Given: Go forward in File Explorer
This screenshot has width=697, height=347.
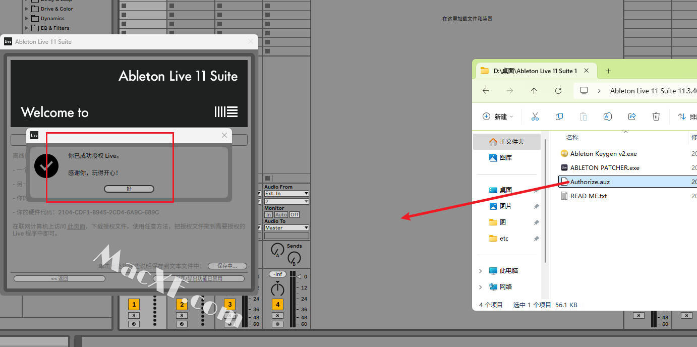Looking at the screenshot, I should pos(510,91).
